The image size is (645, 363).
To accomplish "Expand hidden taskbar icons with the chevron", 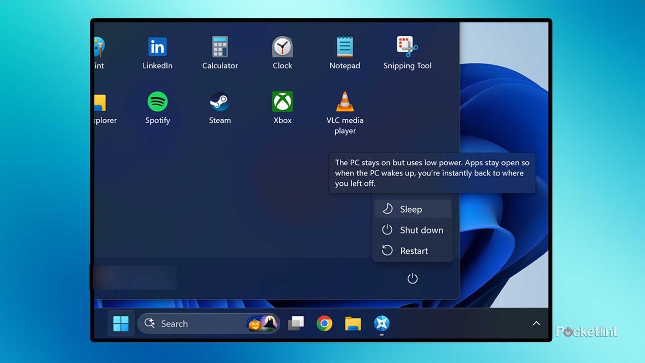I will click(x=536, y=323).
